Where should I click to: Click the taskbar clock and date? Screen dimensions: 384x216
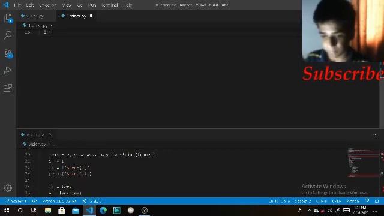[x=360, y=211]
